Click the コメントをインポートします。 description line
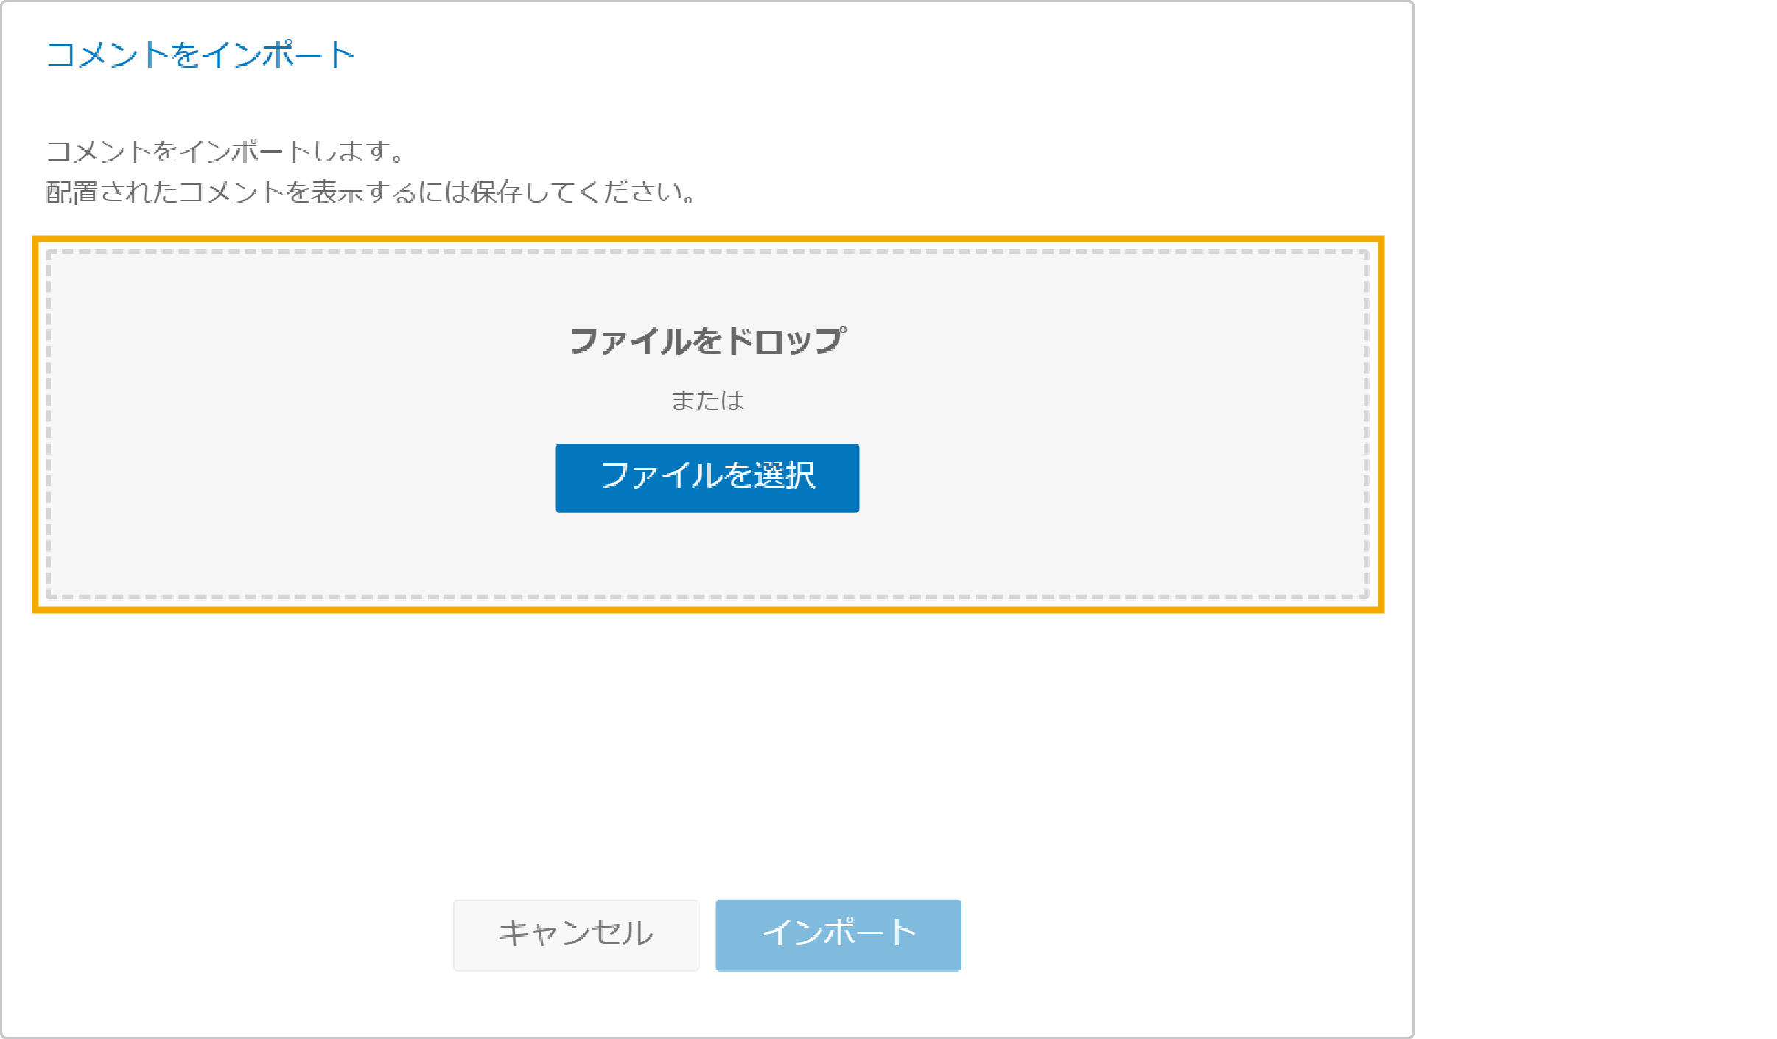 pyautogui.click(x=225, y=151)
